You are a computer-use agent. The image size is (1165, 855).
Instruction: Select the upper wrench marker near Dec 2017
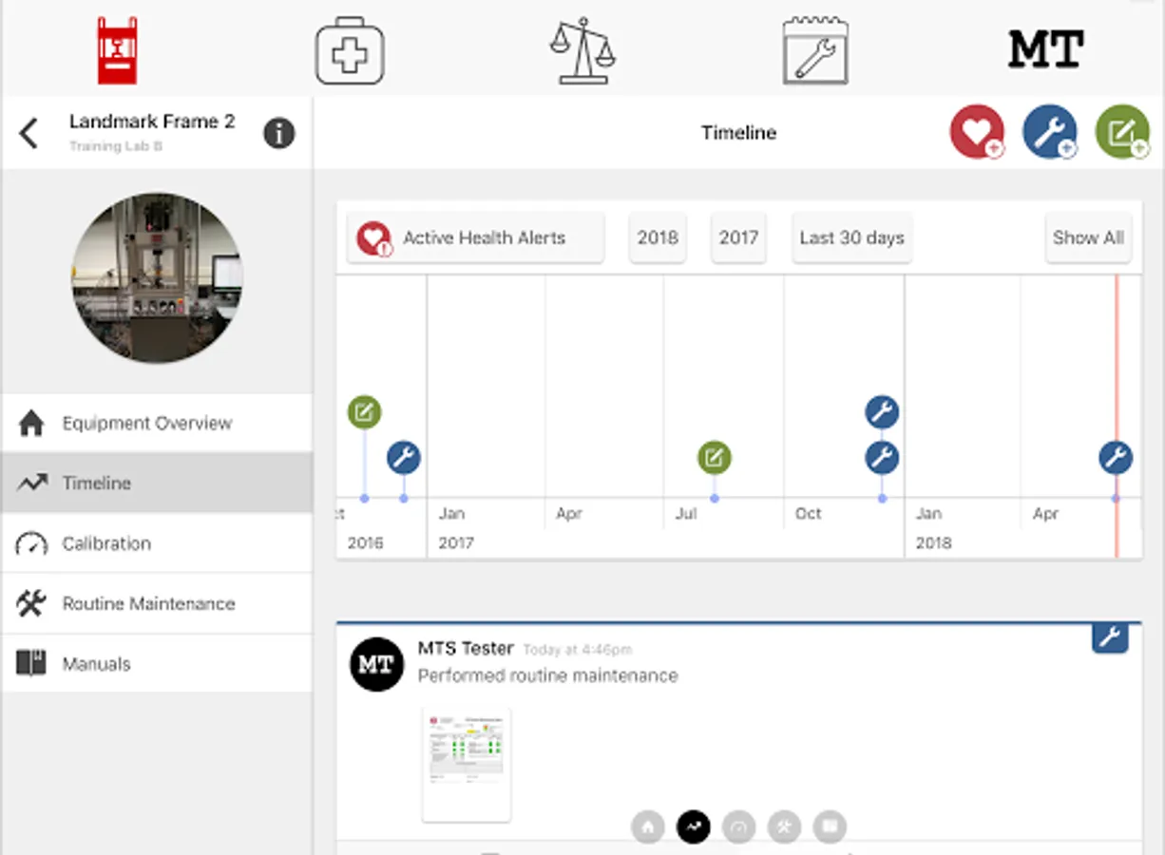882,412
